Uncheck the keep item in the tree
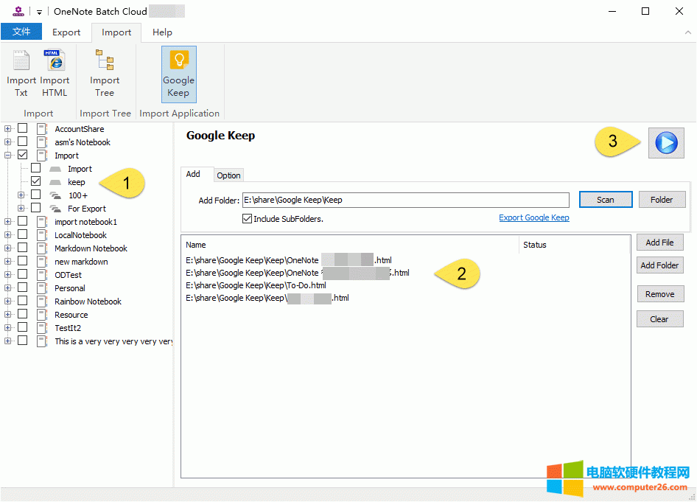 click(35, 181)
